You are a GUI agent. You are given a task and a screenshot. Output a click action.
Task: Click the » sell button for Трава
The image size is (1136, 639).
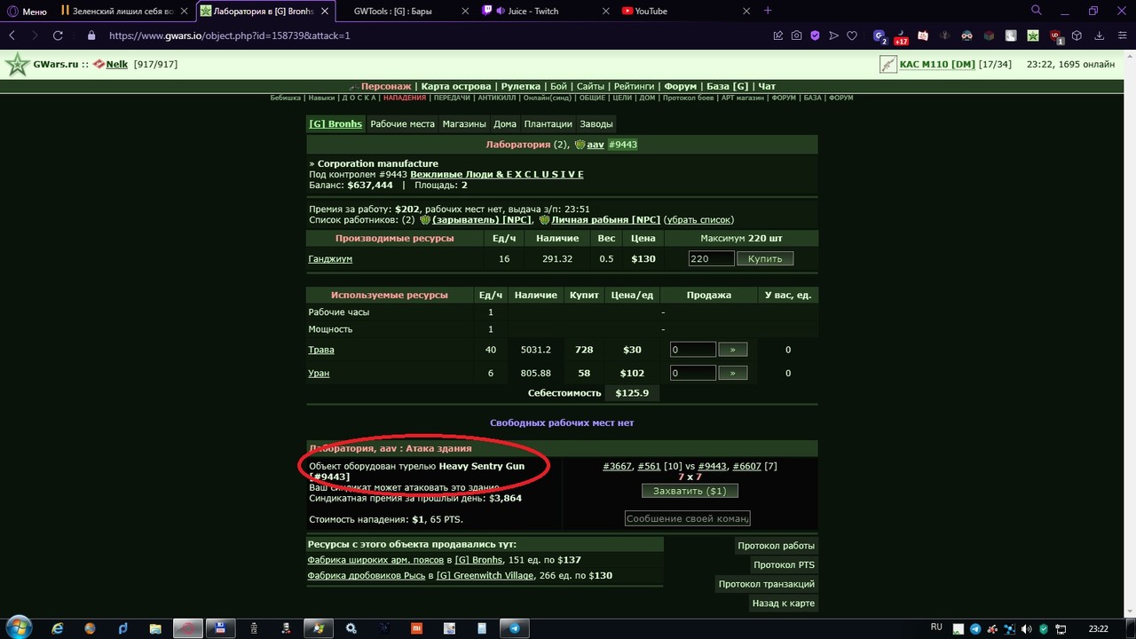732,350
